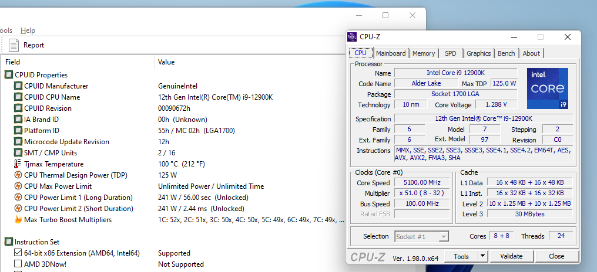
Task: Open the Socket #1 selection dropdown
Action: pyautogui.click(x=421, y=237)
